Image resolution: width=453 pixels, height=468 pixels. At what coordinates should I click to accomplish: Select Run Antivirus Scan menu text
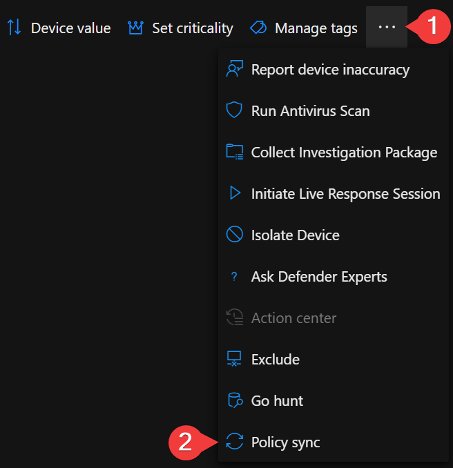tap(311, 111)
